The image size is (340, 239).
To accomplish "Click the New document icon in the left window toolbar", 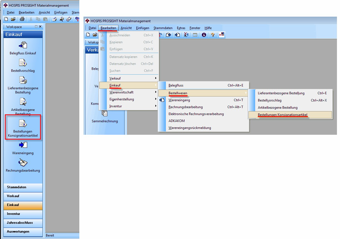I will (x=6, y=19).
